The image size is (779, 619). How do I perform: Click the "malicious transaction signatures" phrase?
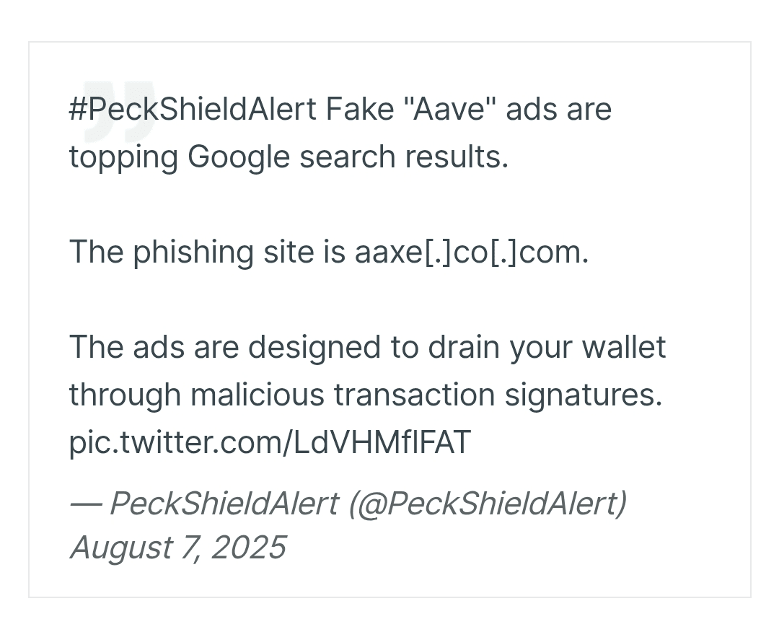(426, 395)
